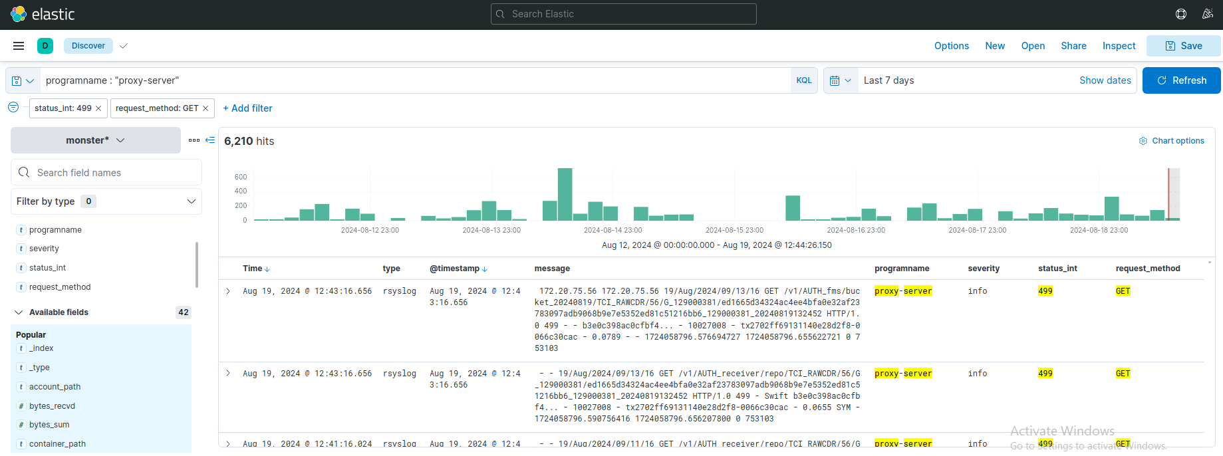Viewport: 1223px width, 456px height.
Task: Open index pattern options ellipsis
Action: 194,140
